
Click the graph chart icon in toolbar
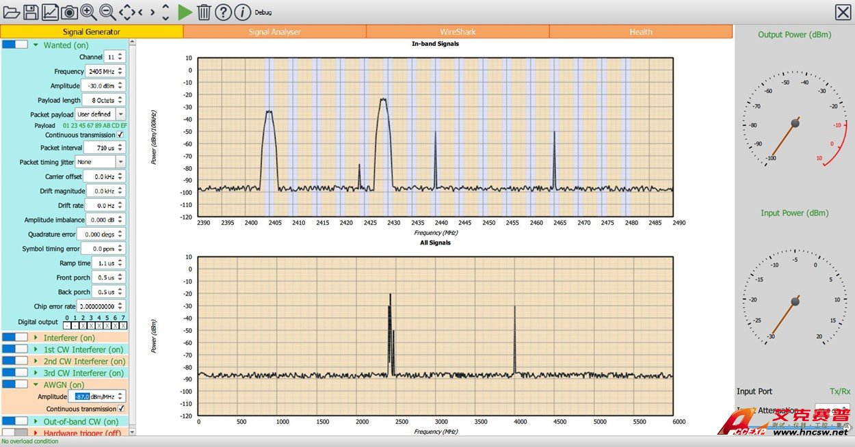(50, 12)
